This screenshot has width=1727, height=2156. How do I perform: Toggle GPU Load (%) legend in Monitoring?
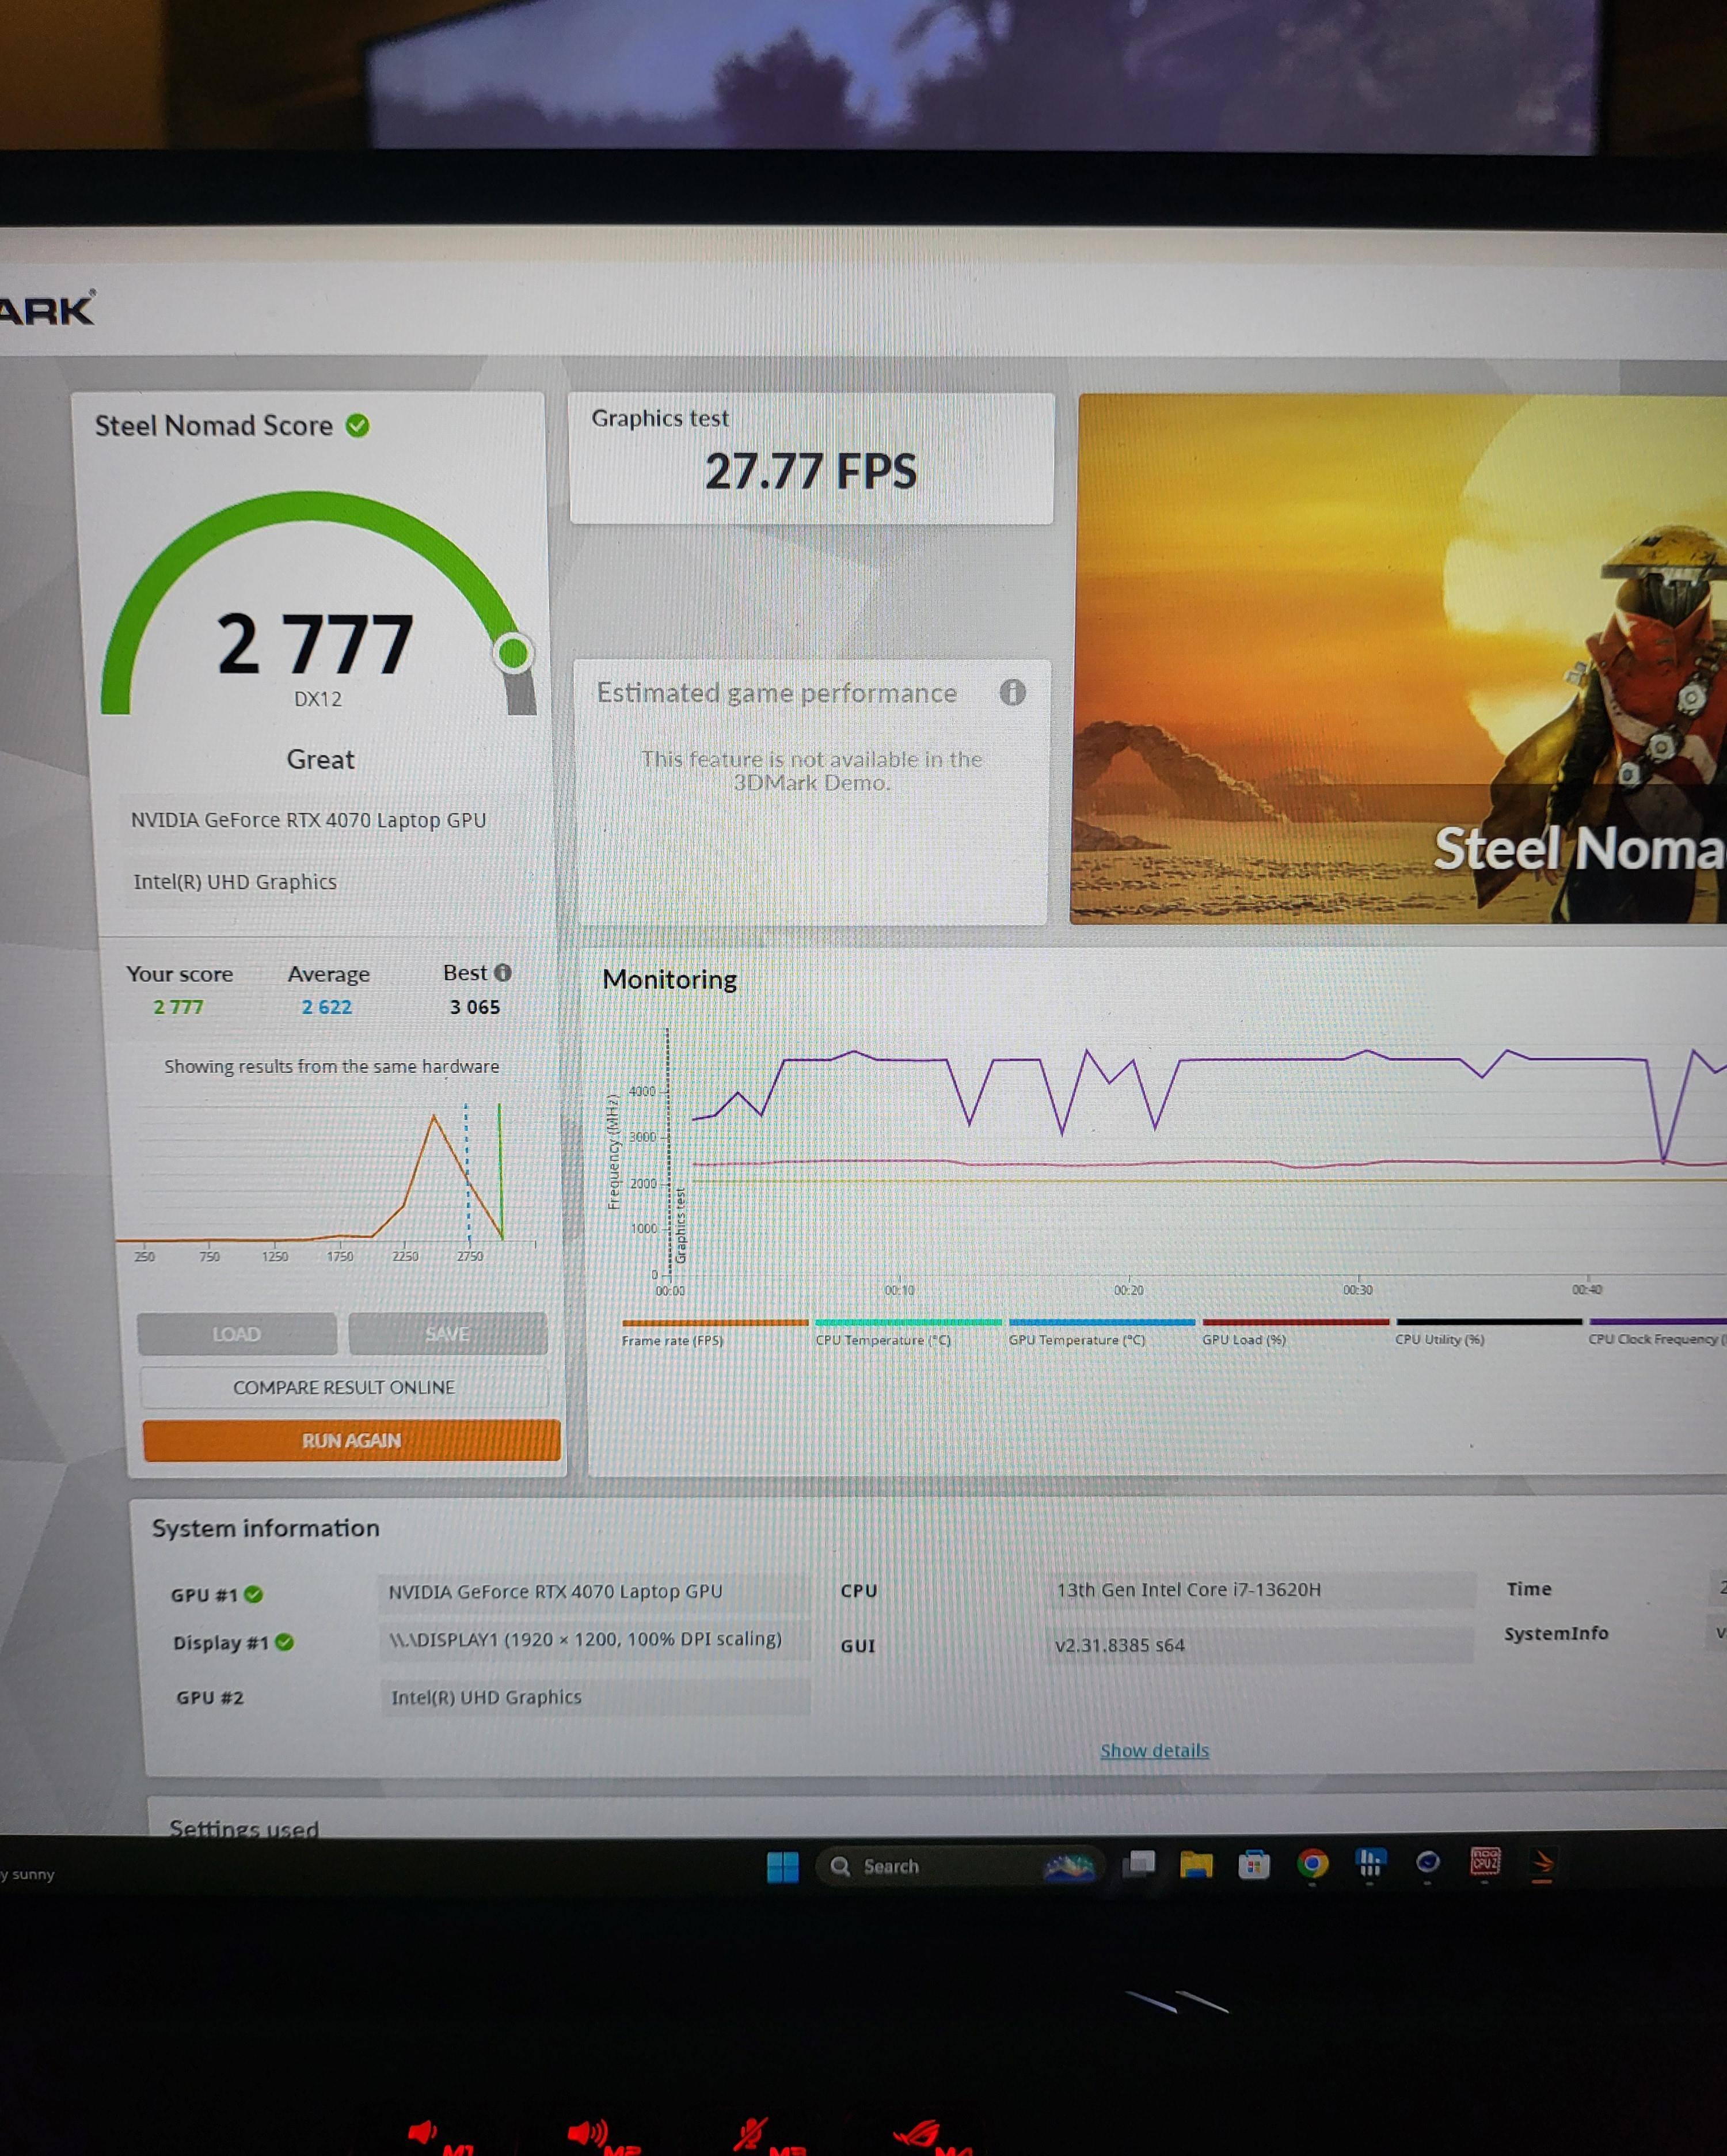[x=1243, y=1339]
